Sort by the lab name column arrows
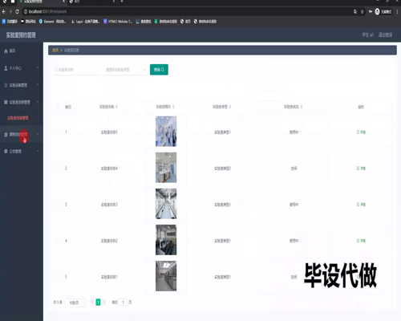The width and height of the screenshot is (401, 321). pos(116,107)
